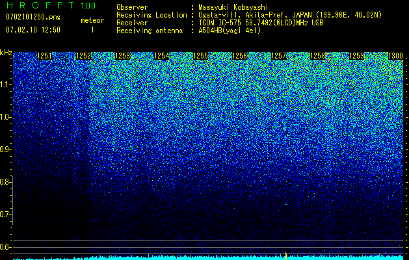Click the 0.8 kHz axis label
409x260 pixels.
pos(5,182)
